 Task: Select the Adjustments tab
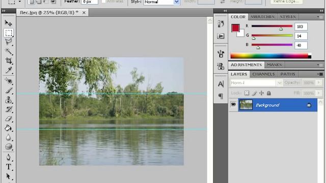246,65
